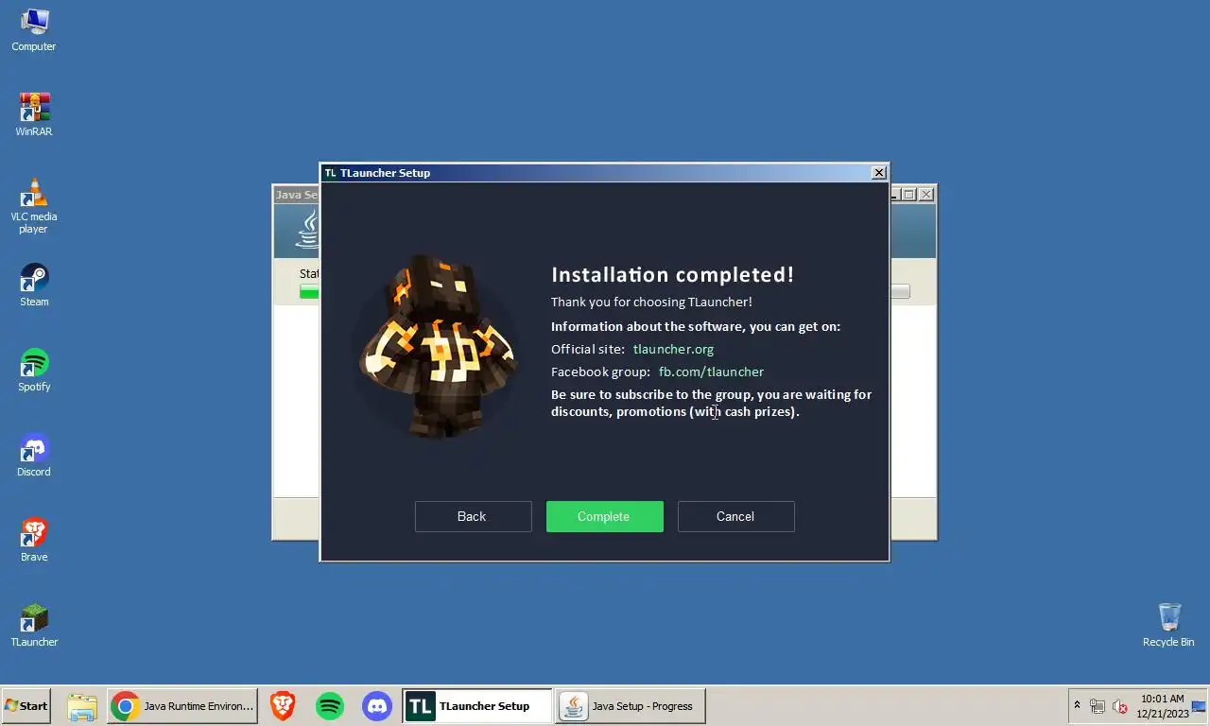Viewport: 1210px width, 726px height.
Task: Click the muted volume tray icon
Action: pos(1120,706)
